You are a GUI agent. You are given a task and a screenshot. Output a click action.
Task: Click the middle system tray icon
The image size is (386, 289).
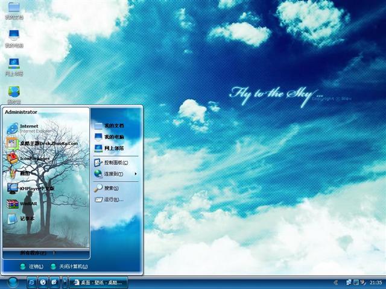pyautogui.click(x=356, y=282)
